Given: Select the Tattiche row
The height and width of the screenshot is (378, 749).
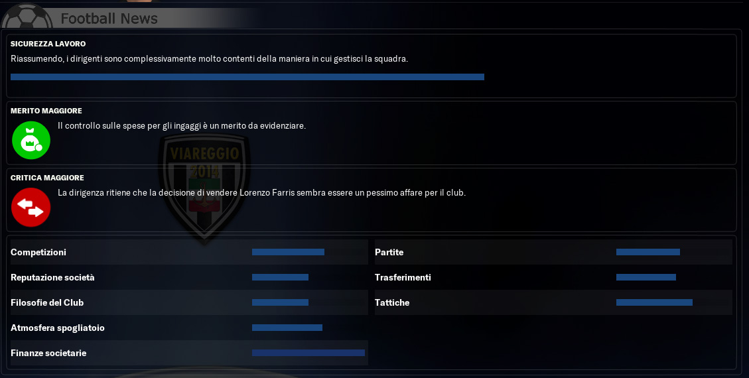Looking at the screenshot, I should coord(553,302).
